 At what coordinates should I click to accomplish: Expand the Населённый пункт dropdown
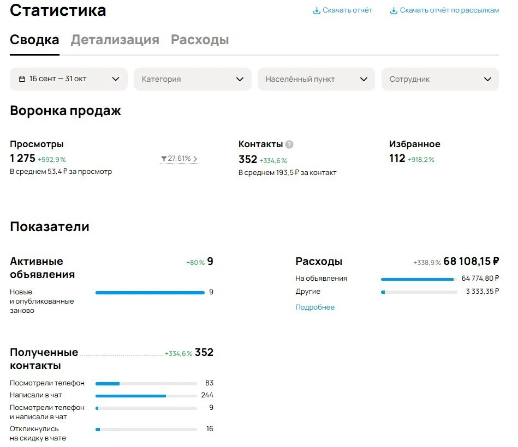click(316, 79)
